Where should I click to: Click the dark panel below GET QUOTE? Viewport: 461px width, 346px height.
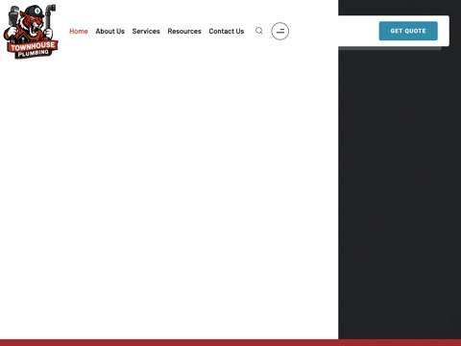coord(400,192)
